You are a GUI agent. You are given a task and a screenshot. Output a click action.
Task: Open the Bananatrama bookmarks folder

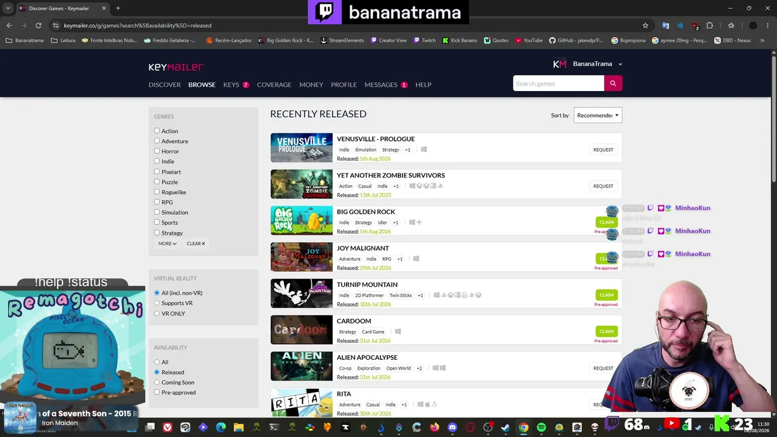coord(25,41)
